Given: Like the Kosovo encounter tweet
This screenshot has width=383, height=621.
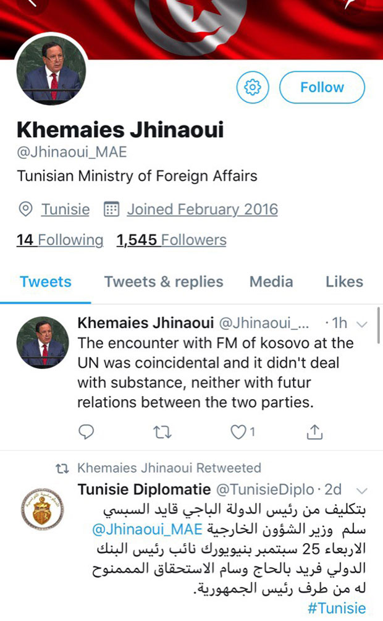Looking at the screenshot, I should click(x=238, y=433).
